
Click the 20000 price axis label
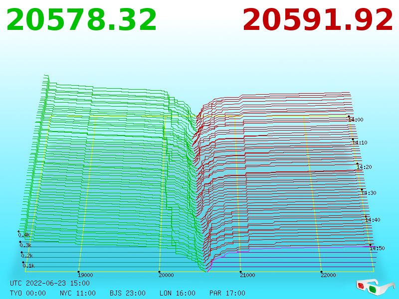pos(166,275)
